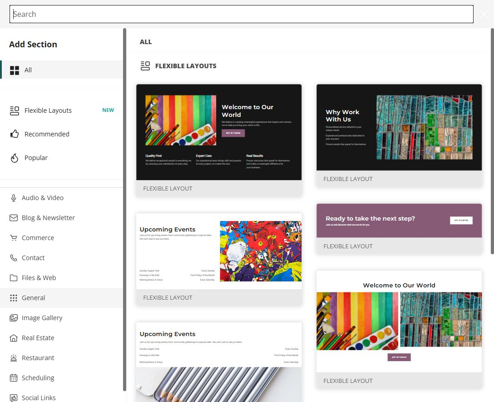Choose the Recommended thumbs-up icon
This screenshot has height=402, width=494.
pos(15,134)
